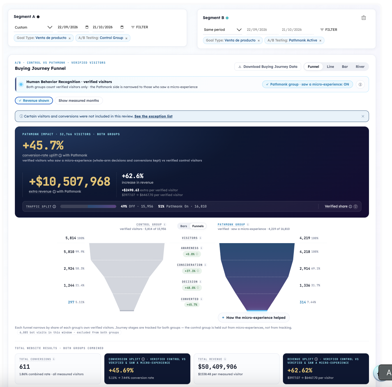Click Consideration stage info icon
This screenshot has height=387, width=392.
(x=205, y=265)
